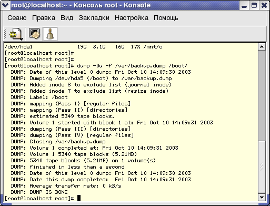This screenshot has width=270, height=206.
Task: Open the Сеанс menu
Action: 17,18
